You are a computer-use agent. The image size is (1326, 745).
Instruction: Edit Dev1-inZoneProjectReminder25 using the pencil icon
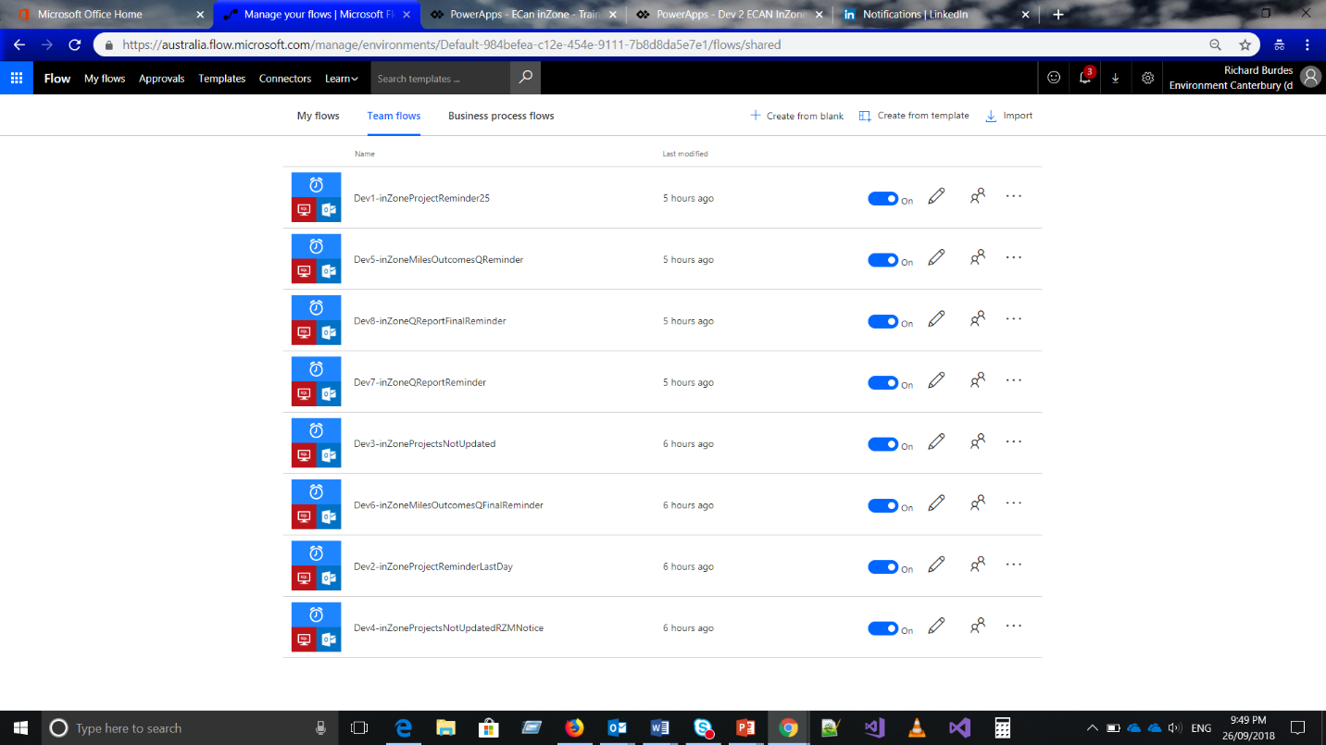[935, 196]
